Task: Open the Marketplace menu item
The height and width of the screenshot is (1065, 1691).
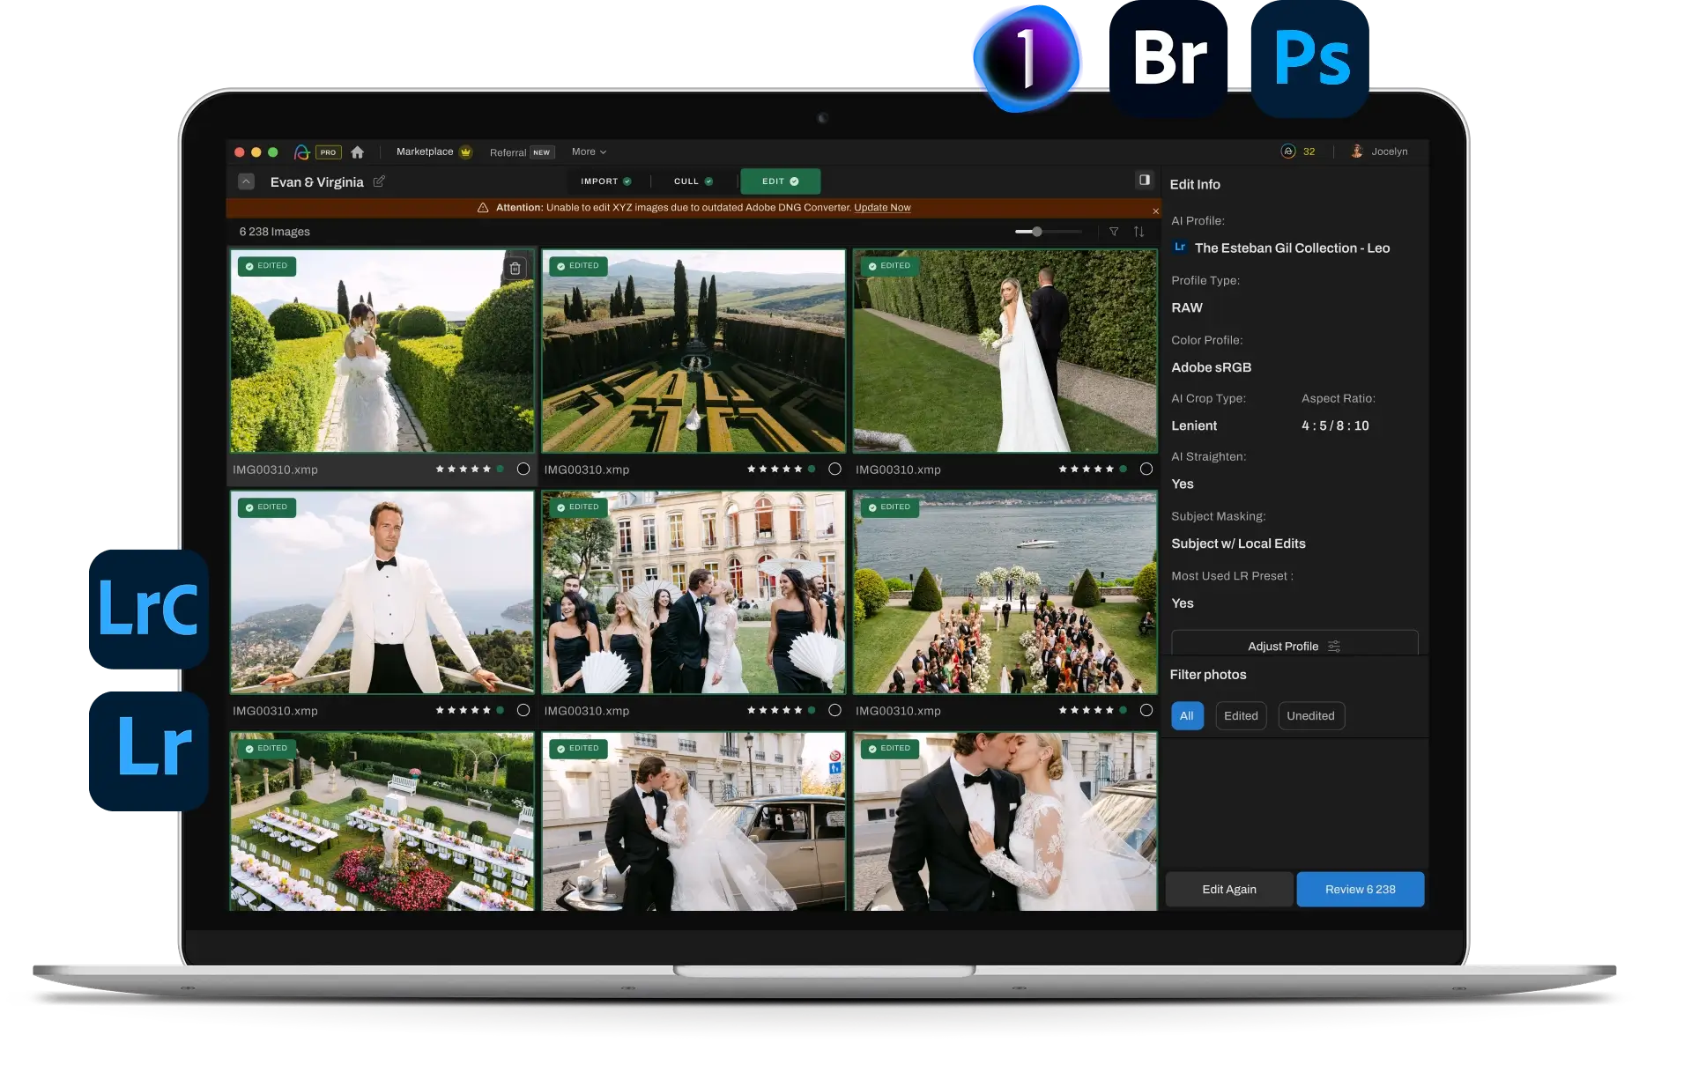Action: [x=425, y=152]
